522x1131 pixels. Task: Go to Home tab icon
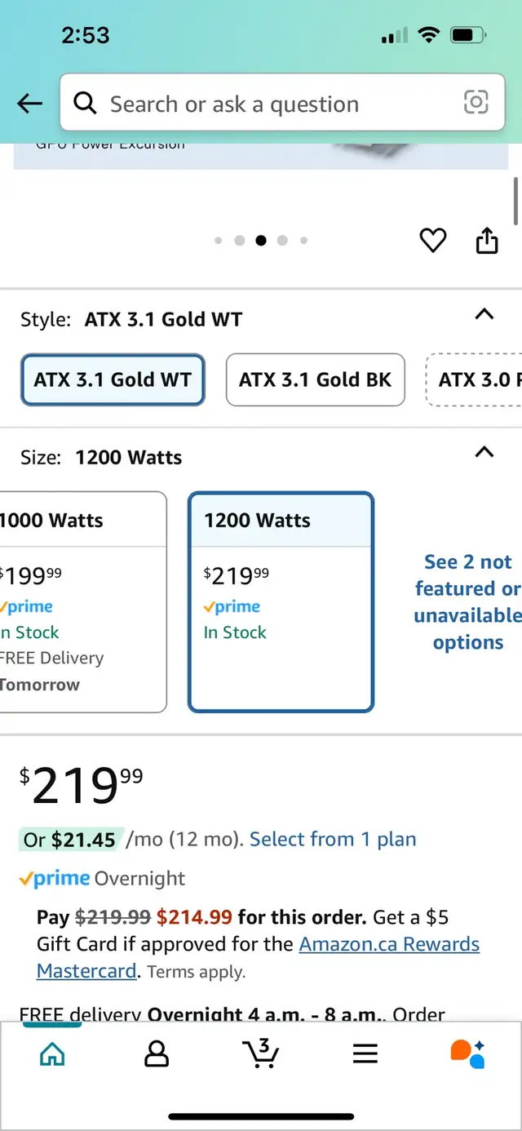point(52,1053)
